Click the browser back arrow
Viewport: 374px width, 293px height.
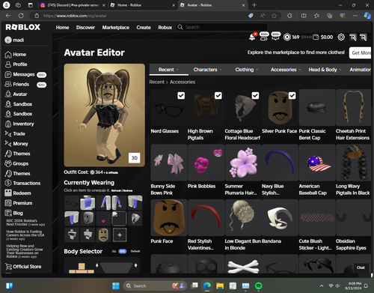pyautogui.click(x=8, y=16)
